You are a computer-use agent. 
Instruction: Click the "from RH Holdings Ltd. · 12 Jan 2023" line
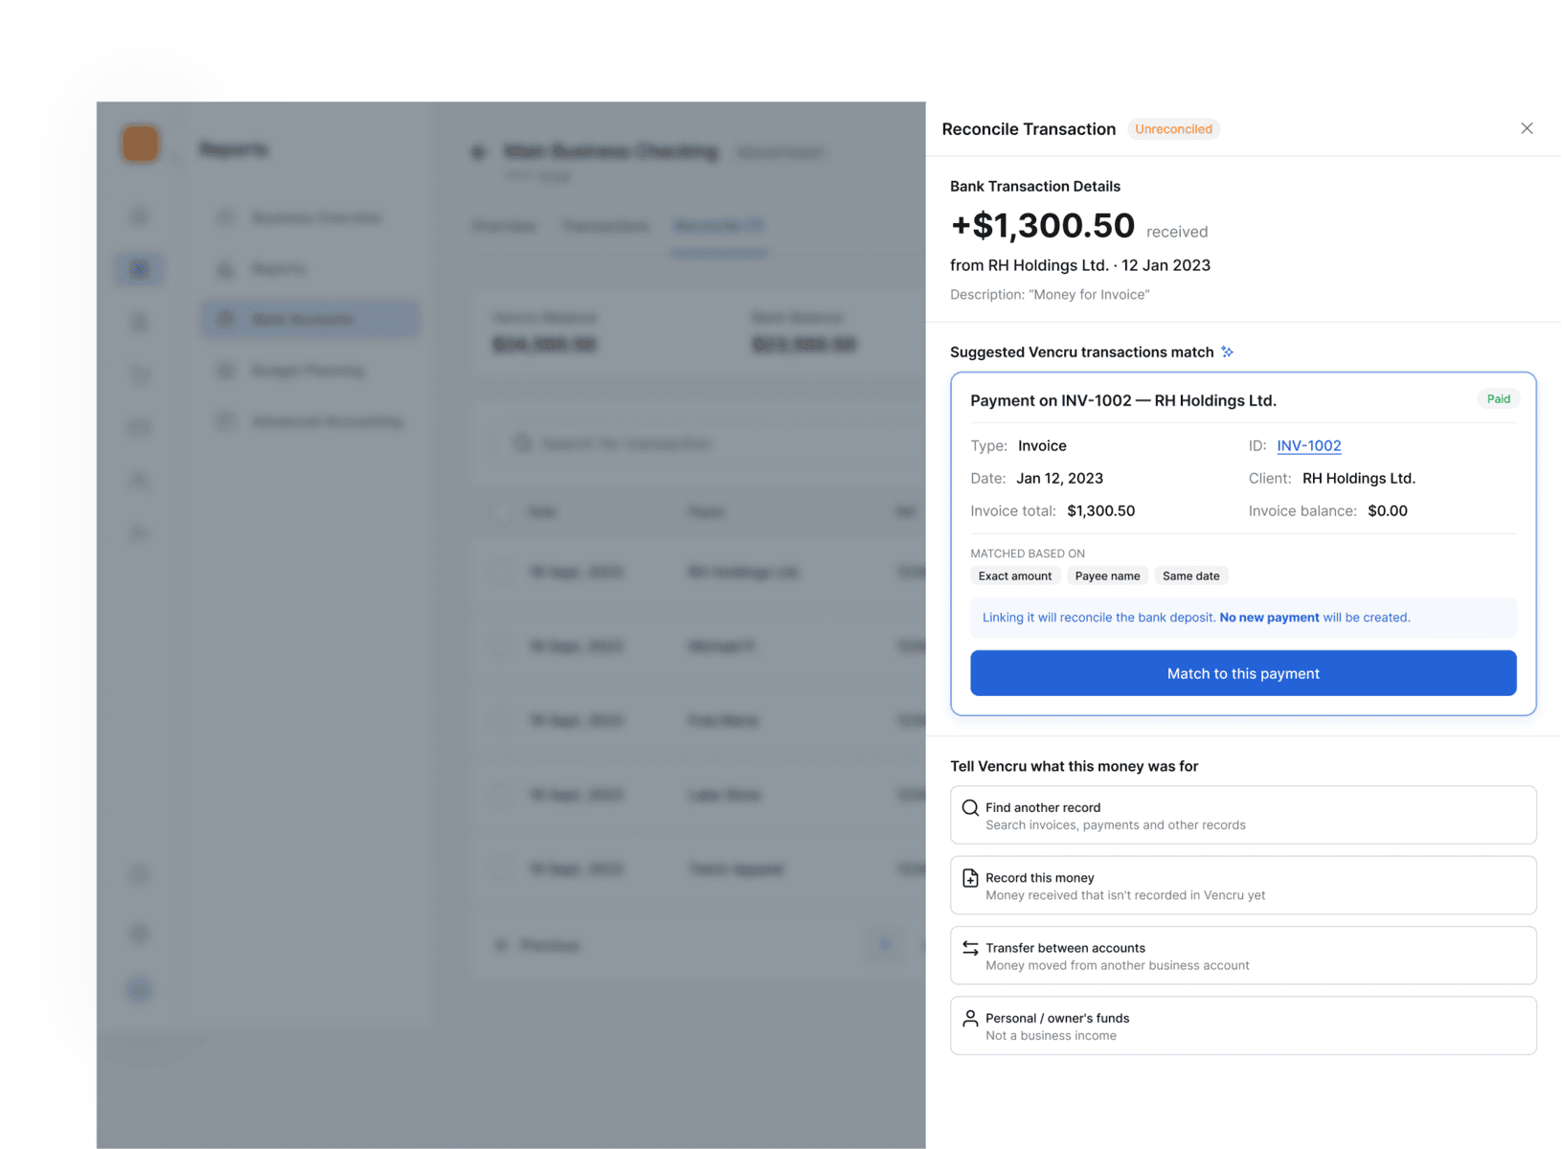pyautogui.click(x=1080, y=265)
